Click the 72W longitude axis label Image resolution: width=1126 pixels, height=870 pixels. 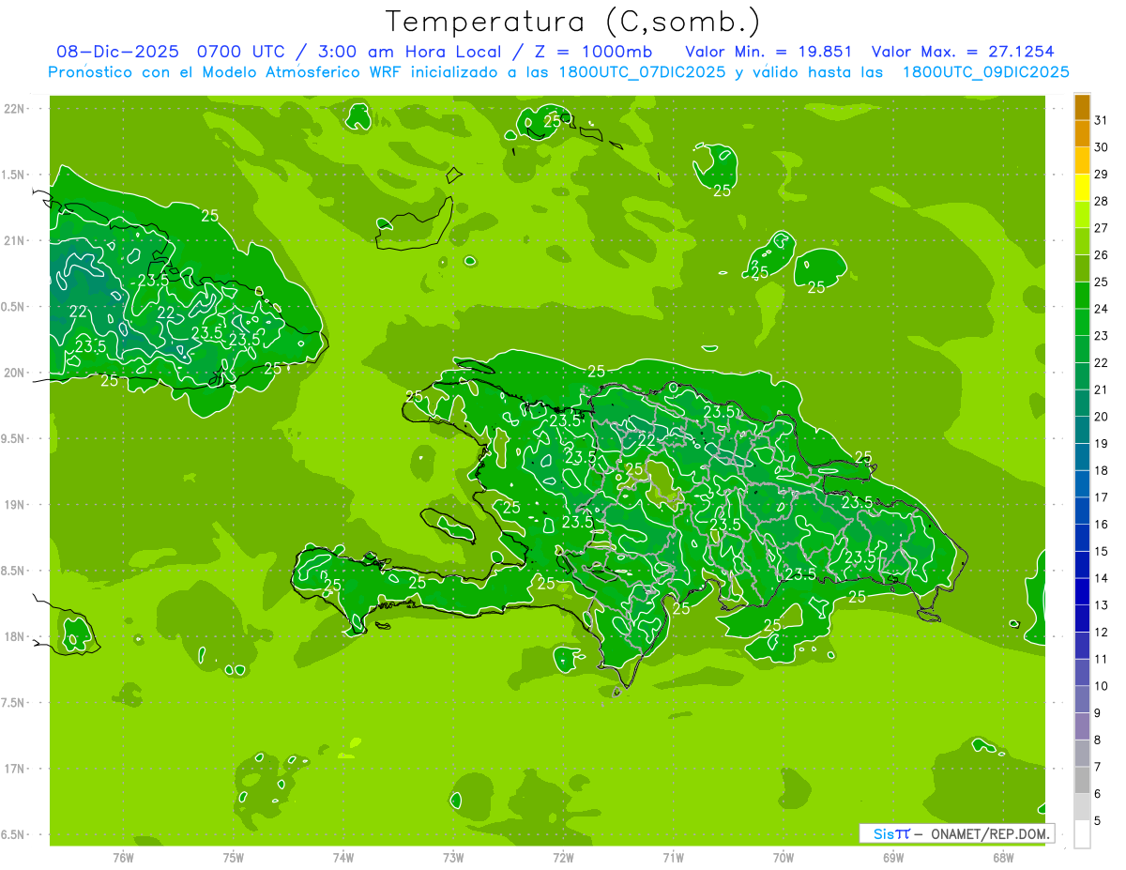(x=563, y=857)
